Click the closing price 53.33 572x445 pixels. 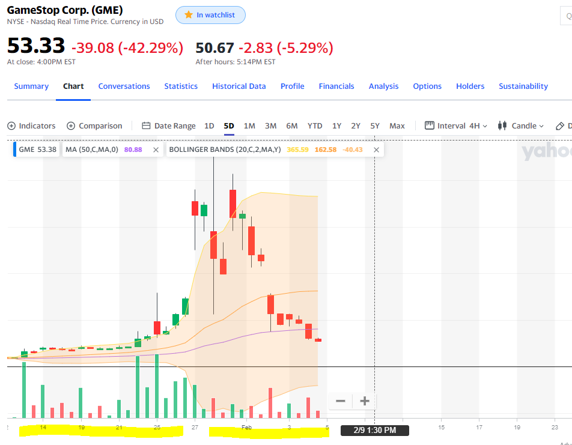36,46
